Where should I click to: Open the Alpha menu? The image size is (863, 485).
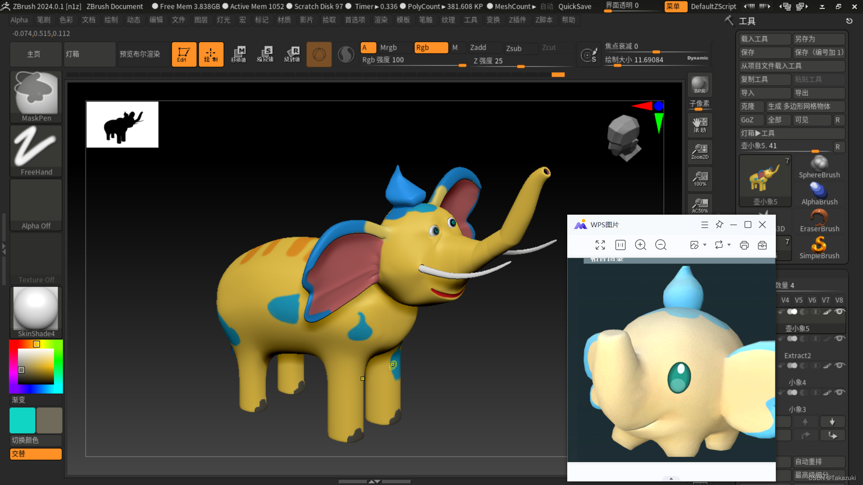[19, 20]
